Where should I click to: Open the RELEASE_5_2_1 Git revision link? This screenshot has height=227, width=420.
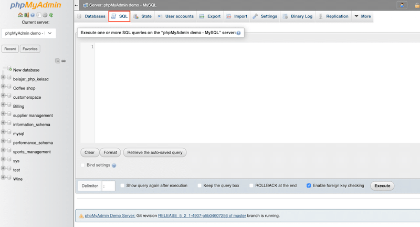pos(202,216)
